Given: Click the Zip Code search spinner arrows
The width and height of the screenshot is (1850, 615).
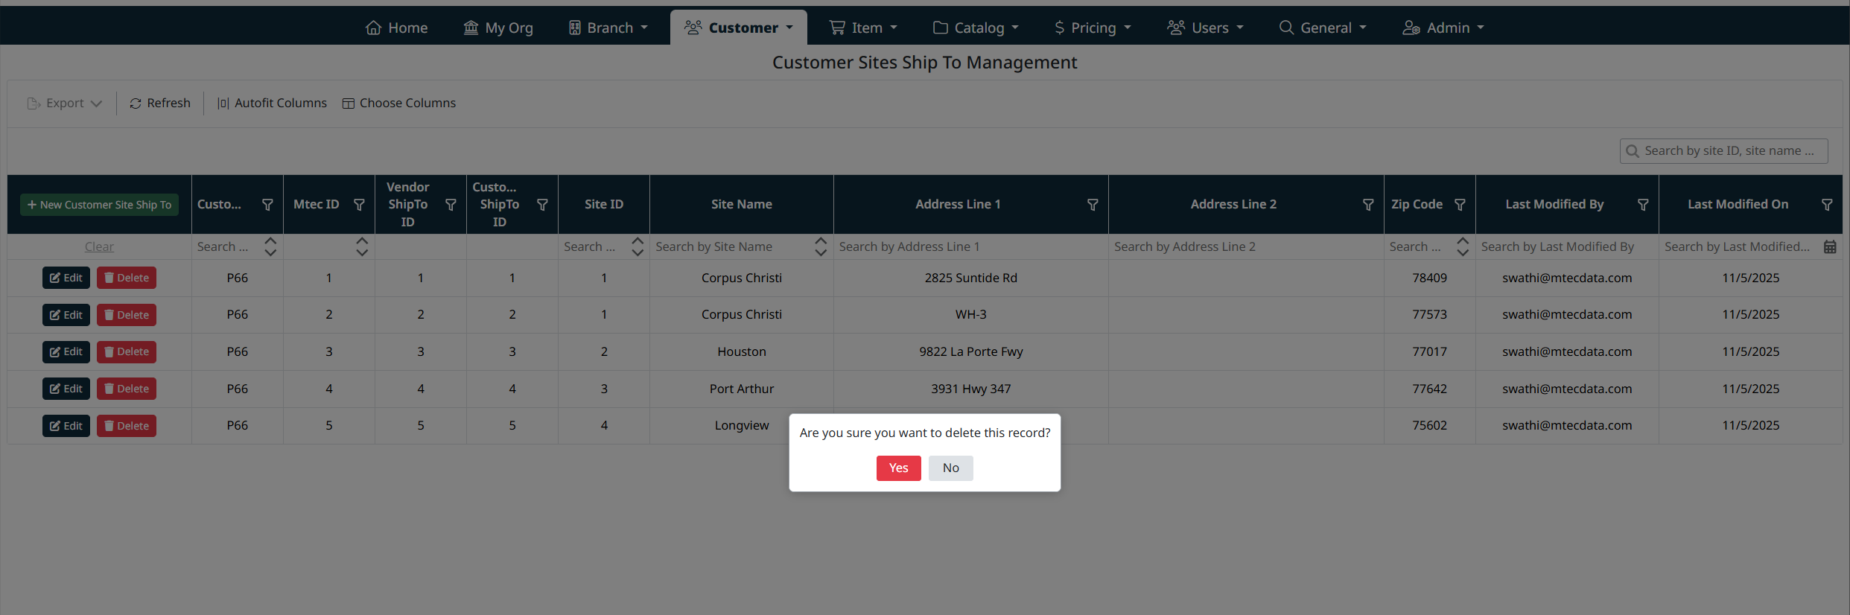Looking at the screenshot, I should tap(1462, 246).
